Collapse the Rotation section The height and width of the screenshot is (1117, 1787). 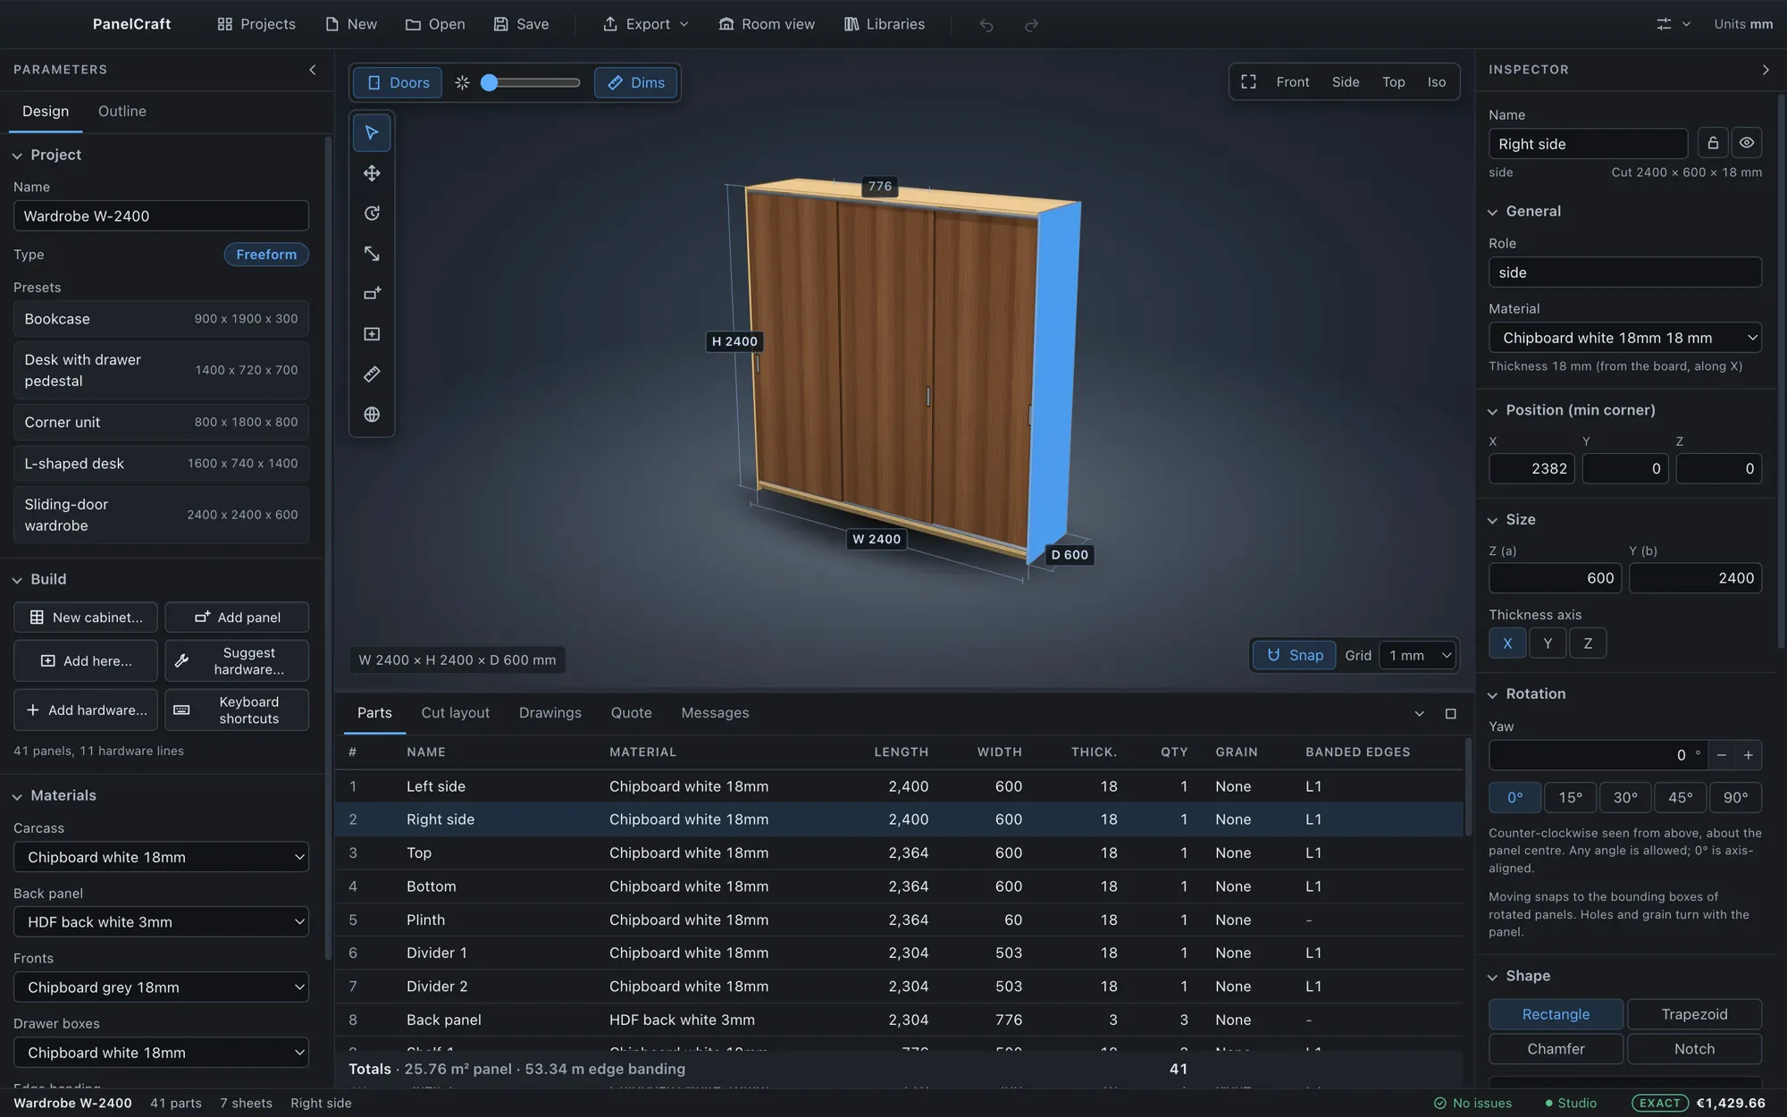coord(1526,694)
